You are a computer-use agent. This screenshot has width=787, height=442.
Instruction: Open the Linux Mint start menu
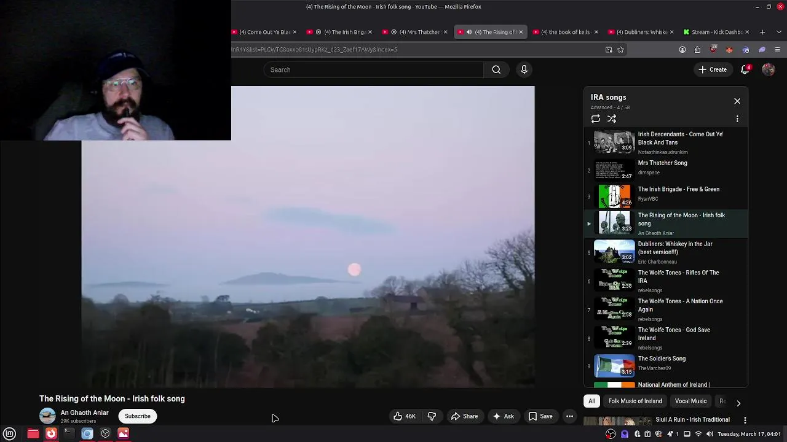(x=10, y=433)
